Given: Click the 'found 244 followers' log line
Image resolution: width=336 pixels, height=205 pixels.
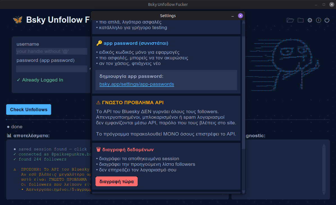Looking at the screenshot, I should [42, 159].
